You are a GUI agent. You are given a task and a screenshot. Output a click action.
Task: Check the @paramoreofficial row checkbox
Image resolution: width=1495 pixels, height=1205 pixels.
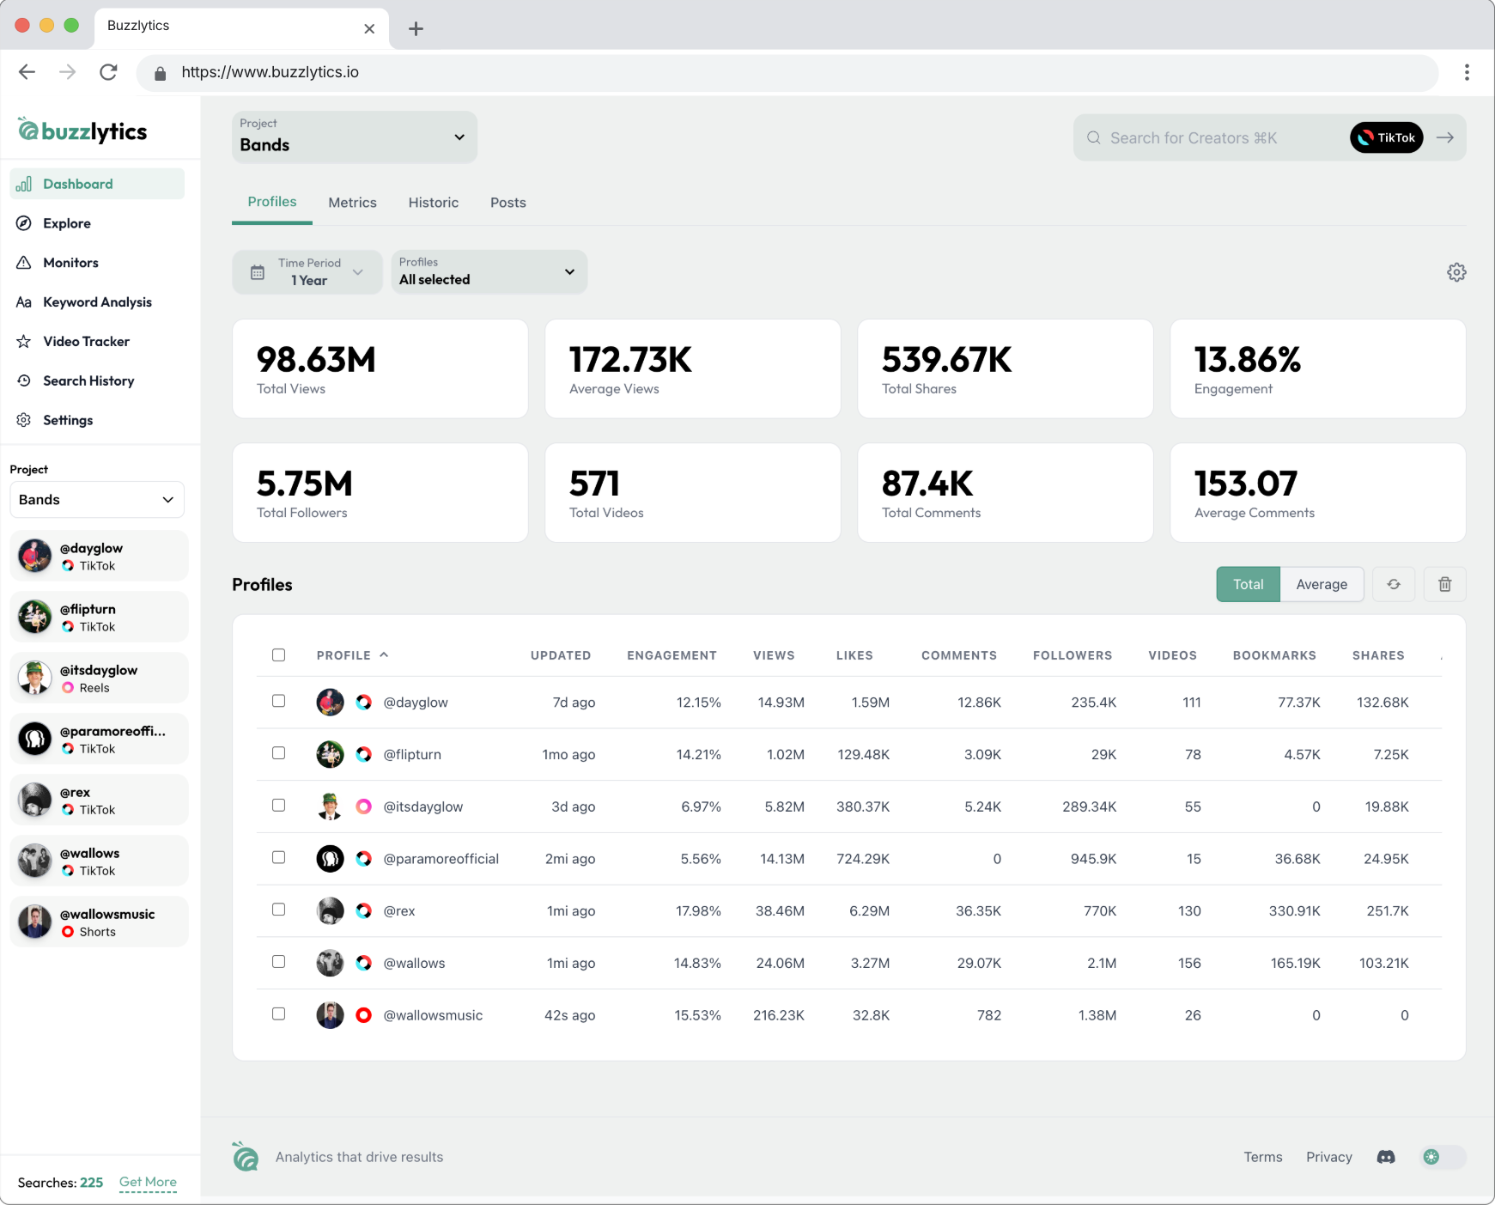(x=279, y=857)
